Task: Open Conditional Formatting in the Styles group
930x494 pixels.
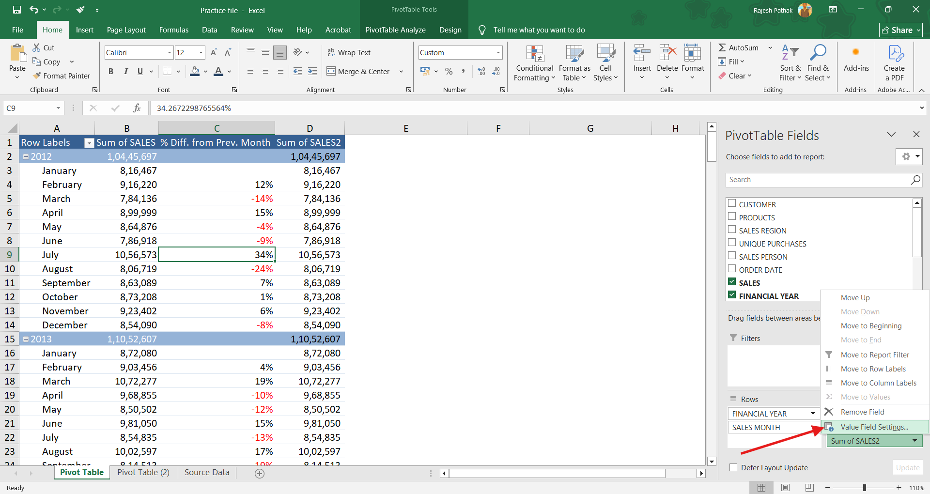Action: click(x=534, y=63)
